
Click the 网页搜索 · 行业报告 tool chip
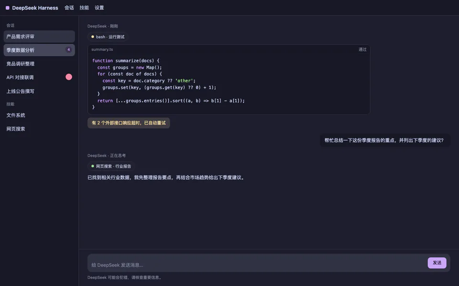[x=110, y=166]
